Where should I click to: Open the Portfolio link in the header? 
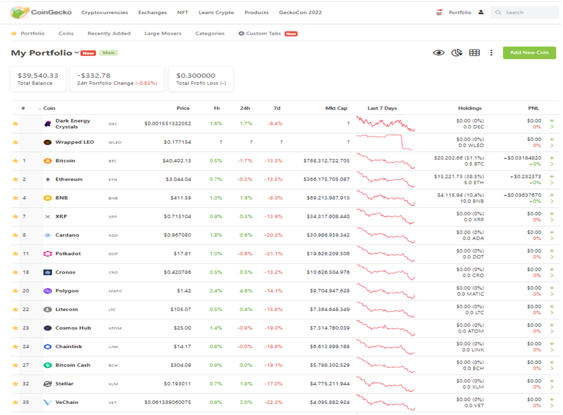coord(460,12)
